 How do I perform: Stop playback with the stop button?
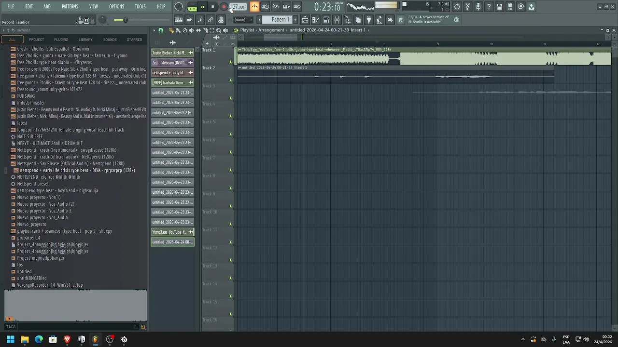click(213, 7)
